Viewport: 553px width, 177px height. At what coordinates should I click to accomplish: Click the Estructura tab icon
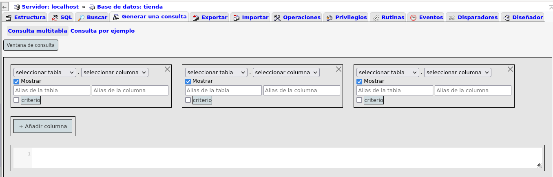pyautogui.click(x=8, y=18)
